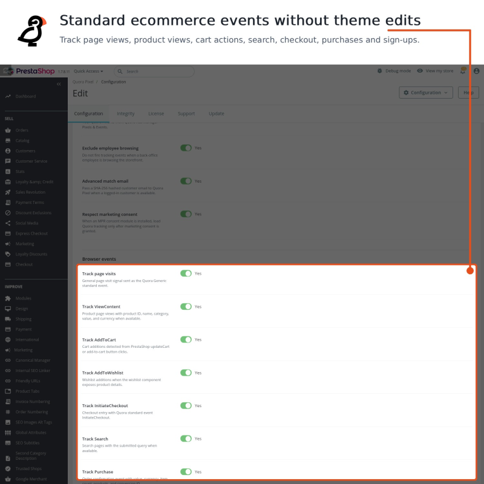Open Shipping truck icon

tap(8, 319)
